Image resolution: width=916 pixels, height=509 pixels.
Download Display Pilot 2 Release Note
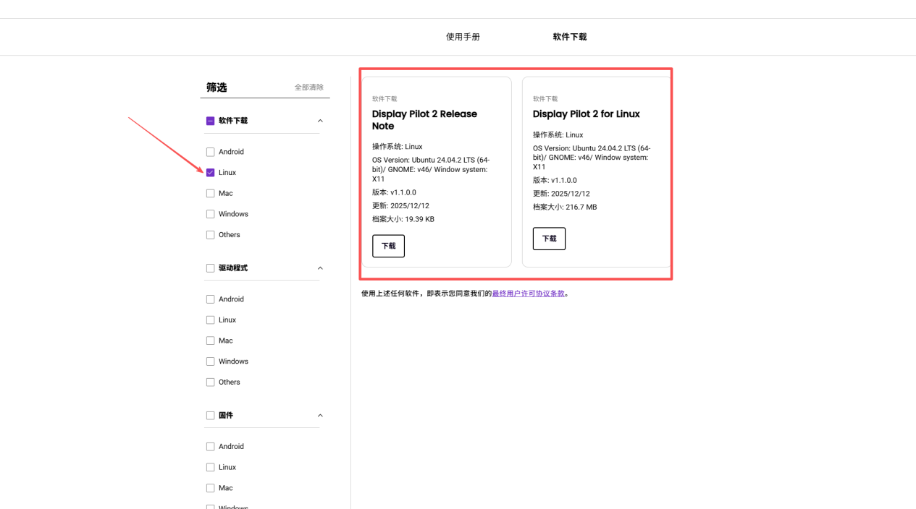click(x=389, y=246)
